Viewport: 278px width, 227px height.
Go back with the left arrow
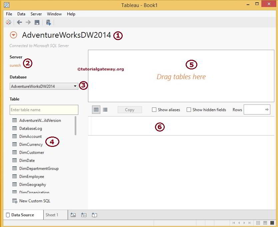(19, 22)
